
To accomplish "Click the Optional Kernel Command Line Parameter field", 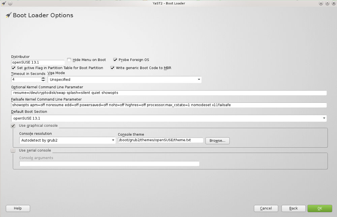I will tap(169, 93).
